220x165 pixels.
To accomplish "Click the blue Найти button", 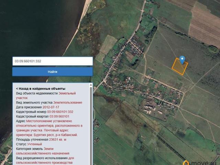I will tap(53, 72).
